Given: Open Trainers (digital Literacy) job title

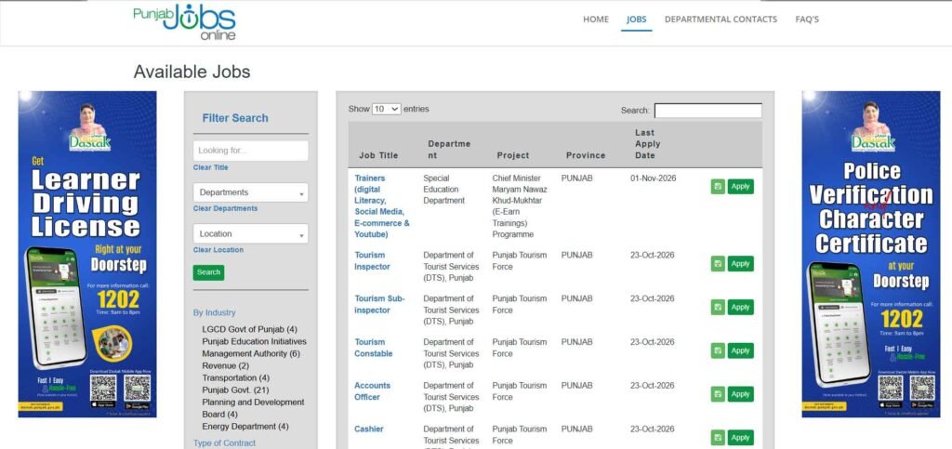Looking at the screenshot, I should pyautogui.click(x=382, y=206).
